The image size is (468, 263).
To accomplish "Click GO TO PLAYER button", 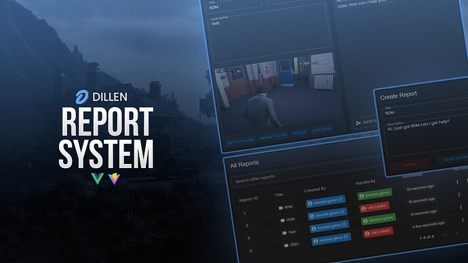I will tap(241, 141).
